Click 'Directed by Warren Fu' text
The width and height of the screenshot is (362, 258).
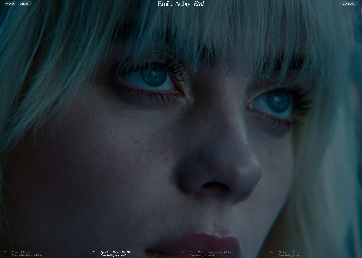point(114,255)
